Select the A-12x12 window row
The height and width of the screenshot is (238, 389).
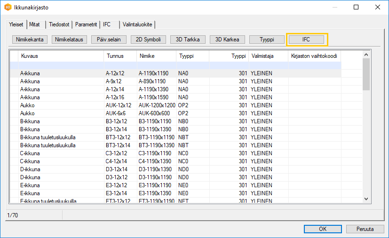point(115,74)
